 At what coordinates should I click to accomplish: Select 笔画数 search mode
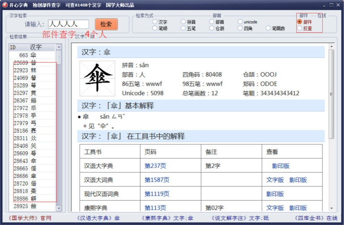[x=268, y=28]
